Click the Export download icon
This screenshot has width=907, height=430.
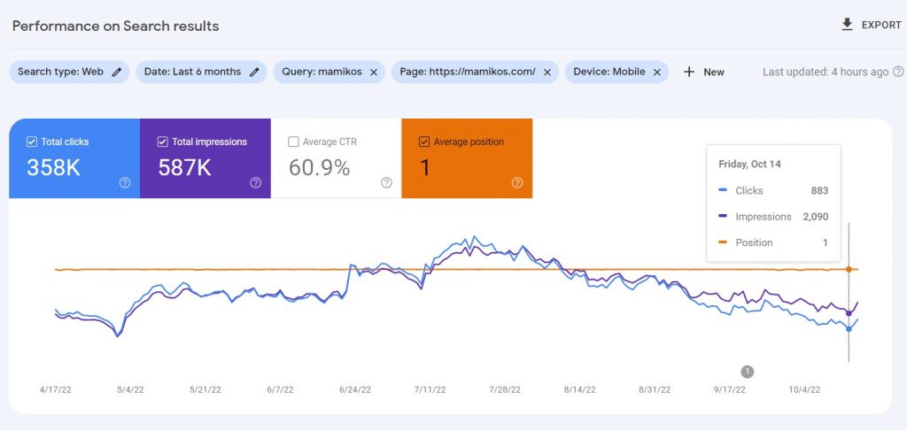(x=847, y=24)
